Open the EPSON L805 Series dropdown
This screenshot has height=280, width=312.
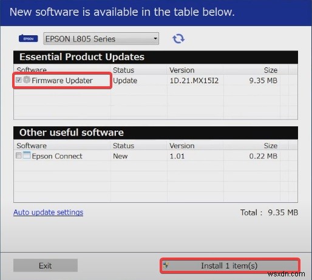pyautogui.click(x=101, y=38)
